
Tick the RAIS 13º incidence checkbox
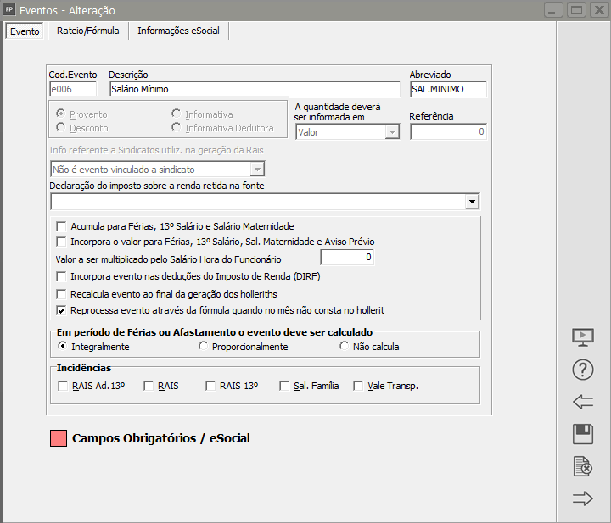[x=210, y=386]
